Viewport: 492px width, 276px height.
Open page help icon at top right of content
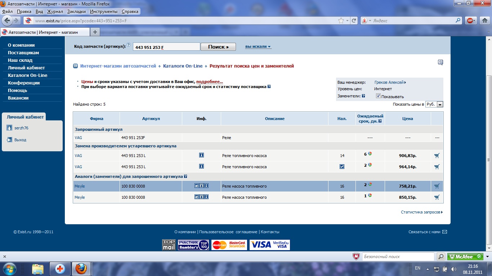point(440,62)
